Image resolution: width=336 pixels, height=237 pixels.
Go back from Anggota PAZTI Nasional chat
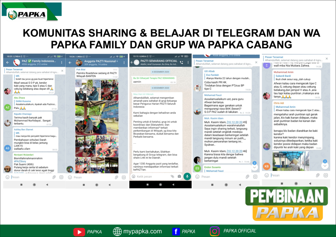point(70,63)
